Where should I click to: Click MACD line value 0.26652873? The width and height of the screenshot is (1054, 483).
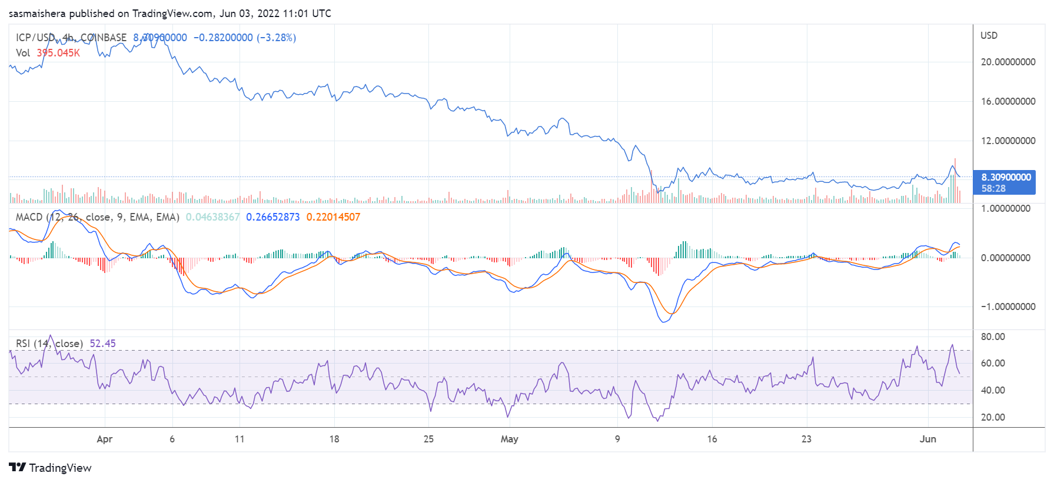pos(273,217)
